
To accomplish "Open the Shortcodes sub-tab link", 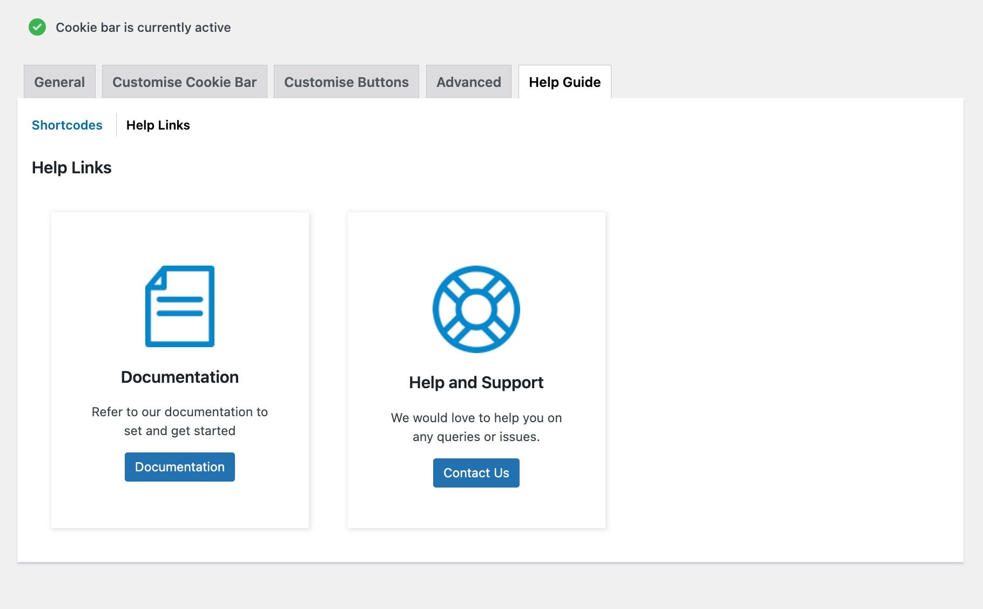I will [67, 125].
